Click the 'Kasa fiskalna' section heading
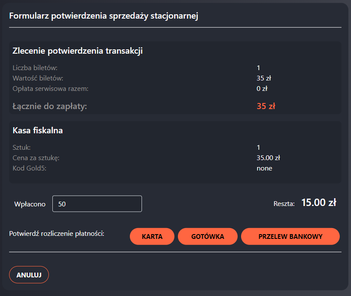 coord(38,130)
